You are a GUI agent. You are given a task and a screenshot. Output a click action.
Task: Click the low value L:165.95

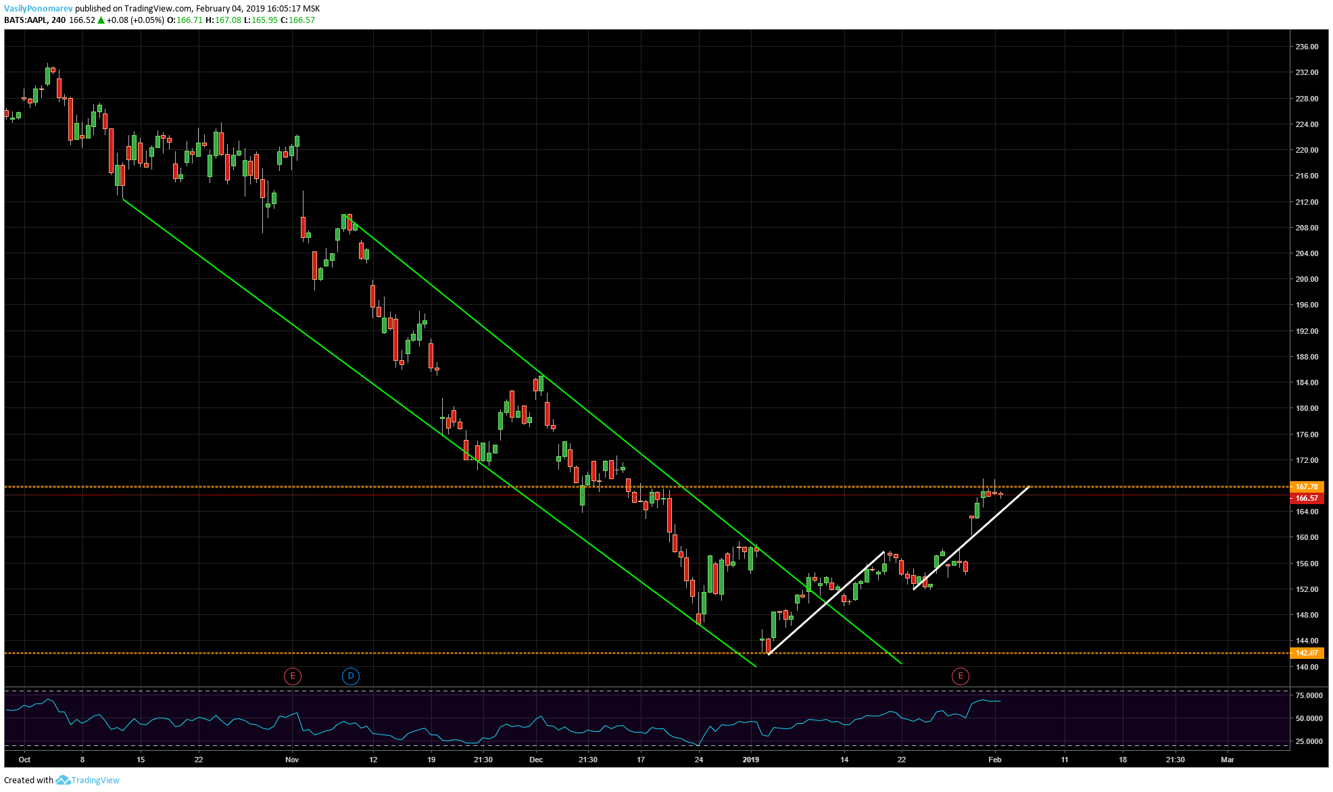261,20
